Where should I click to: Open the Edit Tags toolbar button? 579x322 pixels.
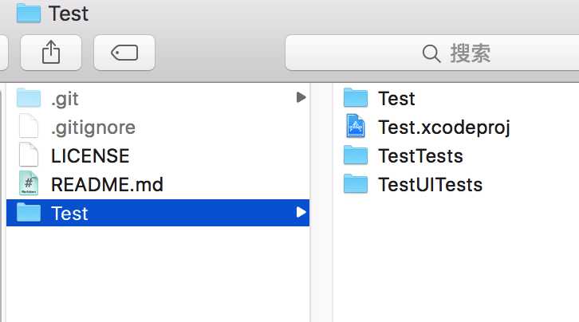tap(124, 53)
